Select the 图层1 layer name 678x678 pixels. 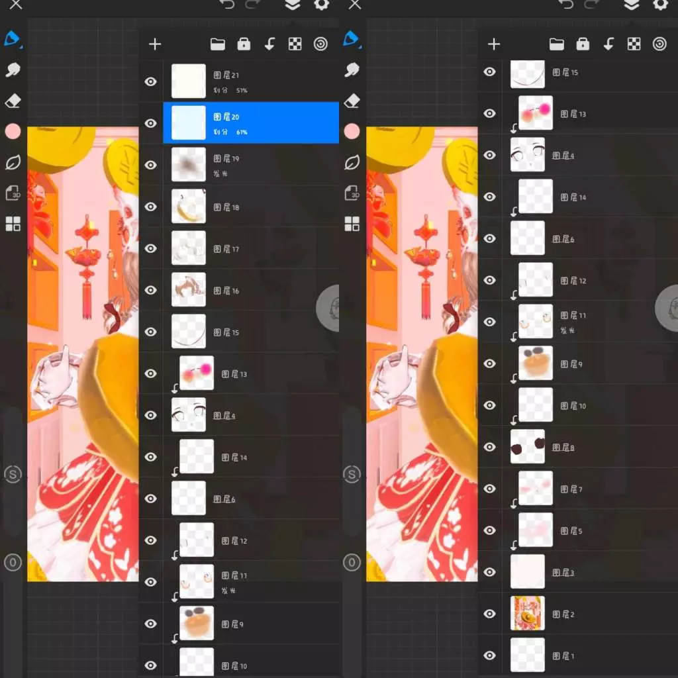(563, 656)
